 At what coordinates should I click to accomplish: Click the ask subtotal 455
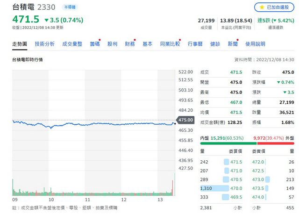[x=290, y=208]
